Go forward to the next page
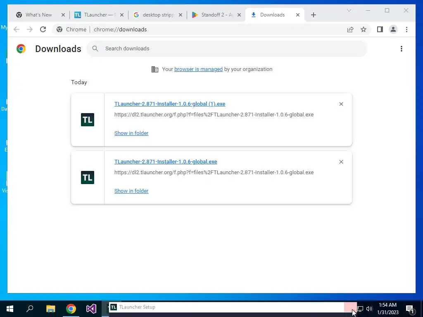 coord(29,29)
